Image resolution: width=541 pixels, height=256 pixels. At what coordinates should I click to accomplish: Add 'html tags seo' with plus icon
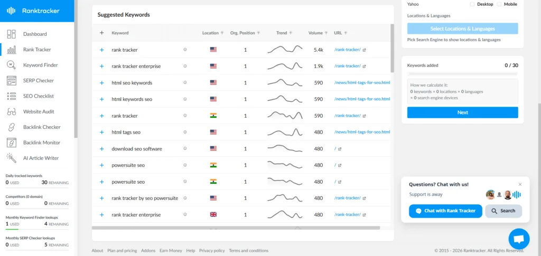pyautogui.click(x=101, y=132)
